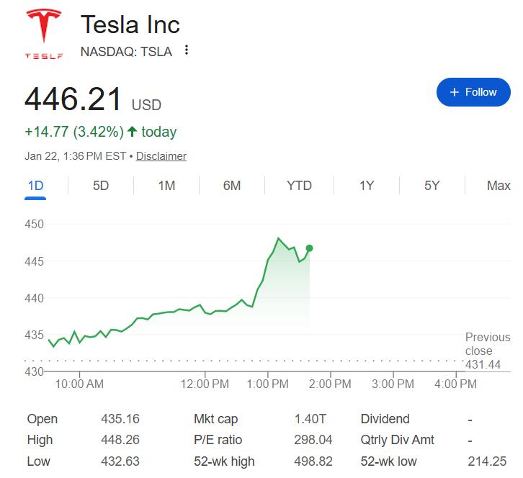Click the Mkt cap value 1.40T
Image resolution: width=523 pixels, height=478 pixels.
click(309, 419)
